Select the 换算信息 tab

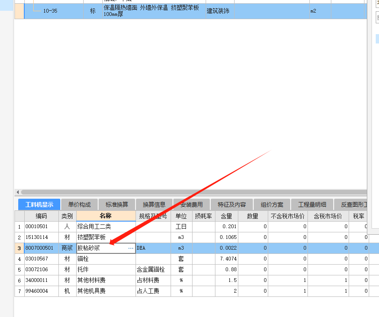[154, 205]
